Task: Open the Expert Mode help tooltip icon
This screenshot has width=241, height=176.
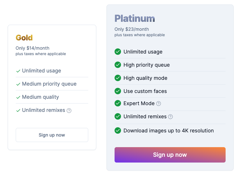Action: (x=159, y=104)
